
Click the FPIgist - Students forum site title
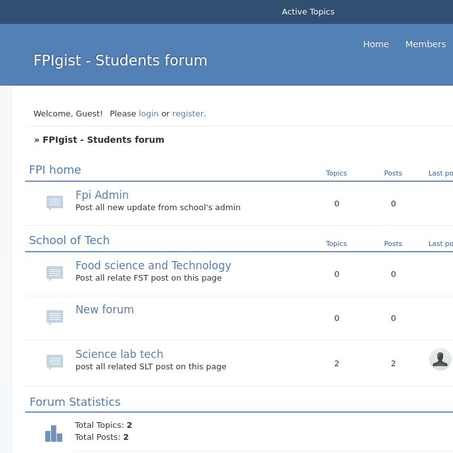(x=120, y=60)
